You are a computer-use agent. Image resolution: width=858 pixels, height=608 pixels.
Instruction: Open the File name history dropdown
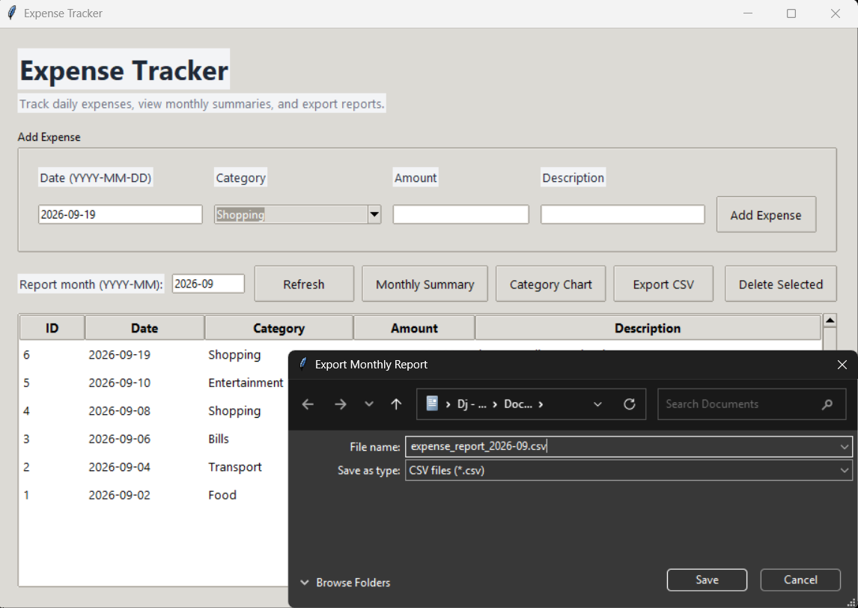tap(845, 446)
